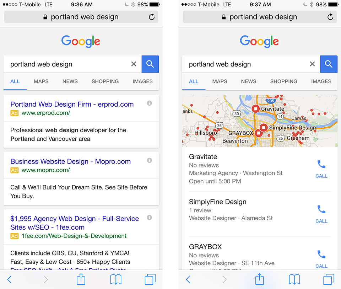Image resolution: width=341 pixels, height=289 pixels.
Task: Select NEWS tab on left phone
Action: coord(70,81)
